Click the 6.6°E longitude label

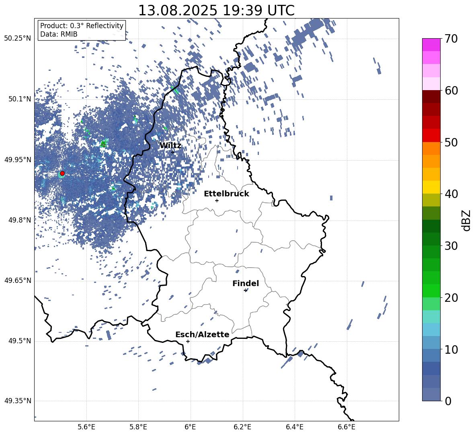(x=347, y=427)
